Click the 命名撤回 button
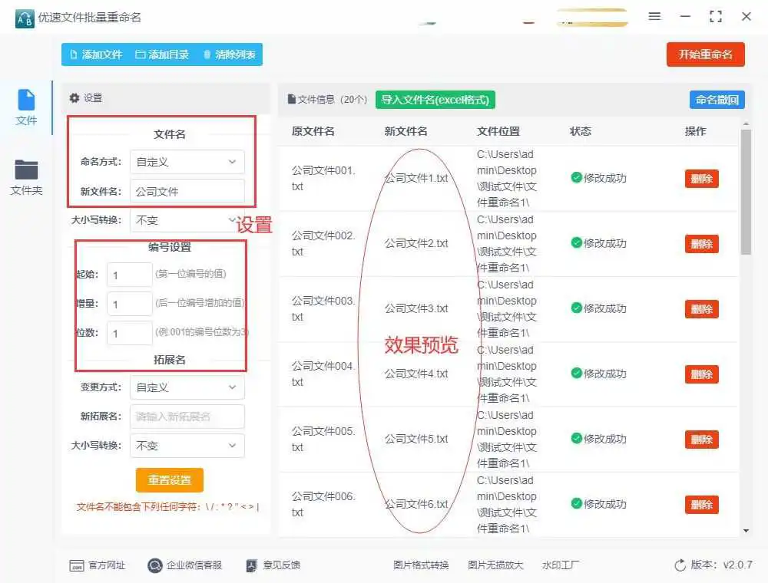 pyautogui.click(x=717, y=100)
